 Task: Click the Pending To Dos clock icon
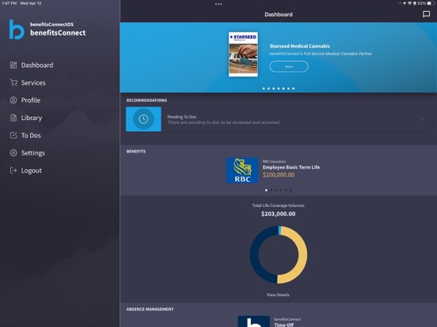point(143,119)
